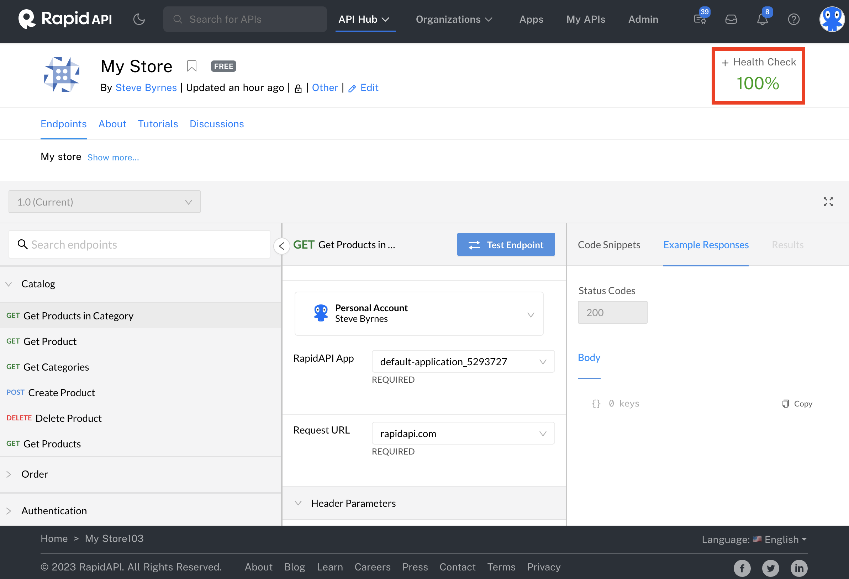The width and height of the screenshot is (849, 579).
Task: Select the Delete Product endpoint
Action: [x=141, y=418]
